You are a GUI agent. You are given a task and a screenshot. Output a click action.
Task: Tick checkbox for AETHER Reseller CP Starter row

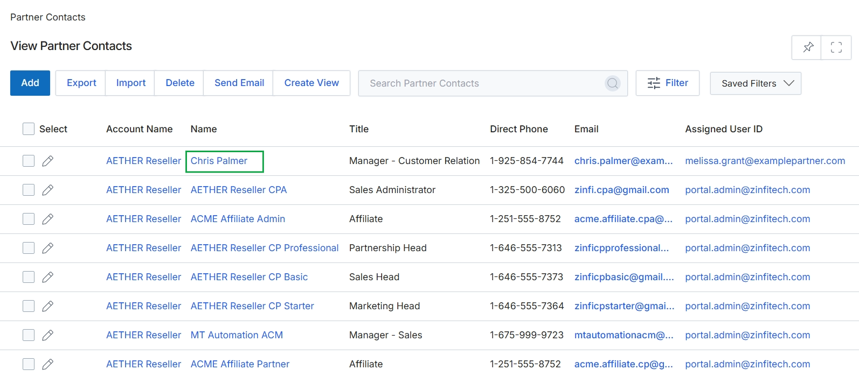[x=29, y=306]
